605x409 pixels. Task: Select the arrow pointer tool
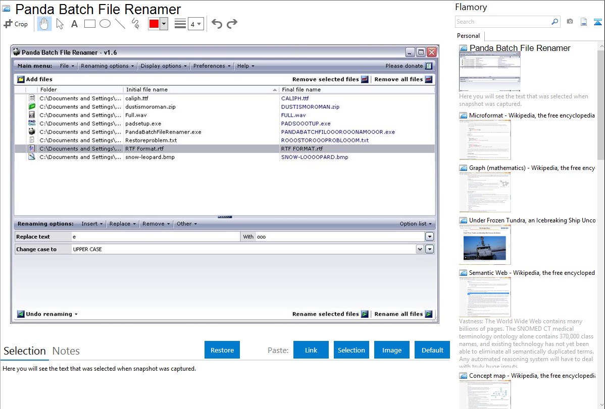point(60,24)
